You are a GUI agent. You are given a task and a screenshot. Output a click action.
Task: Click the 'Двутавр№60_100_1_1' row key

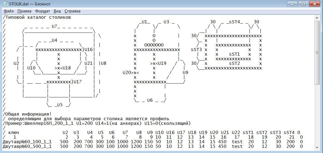(27, 142)
